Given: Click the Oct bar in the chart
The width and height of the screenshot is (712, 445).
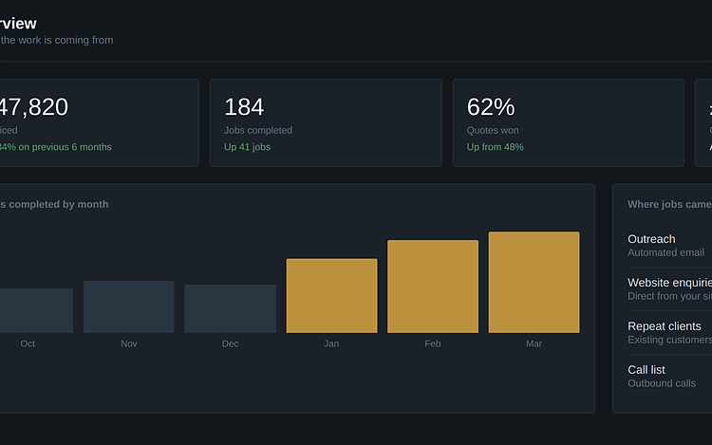Looking at the screenshot, I should pos(36,310).
